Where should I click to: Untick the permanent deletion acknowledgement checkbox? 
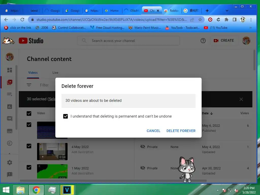tap(66, 116)
